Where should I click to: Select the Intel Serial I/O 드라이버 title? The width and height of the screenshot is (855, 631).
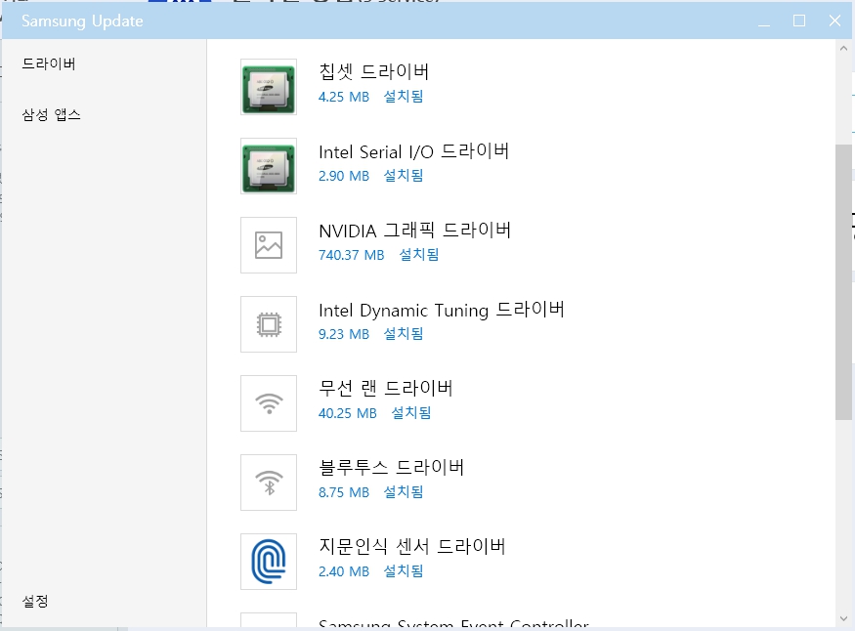[x=414, y=151]
